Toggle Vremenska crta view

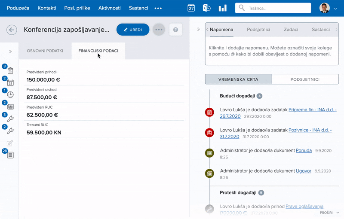239,79
